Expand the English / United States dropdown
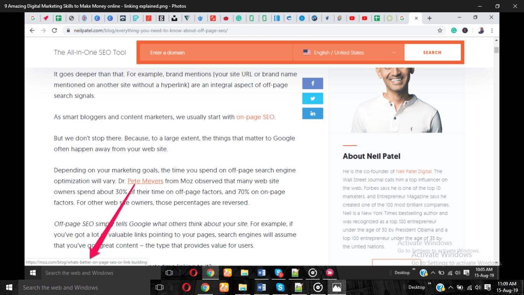The width and height of the screenshot is (524, 295). [349, 53]
